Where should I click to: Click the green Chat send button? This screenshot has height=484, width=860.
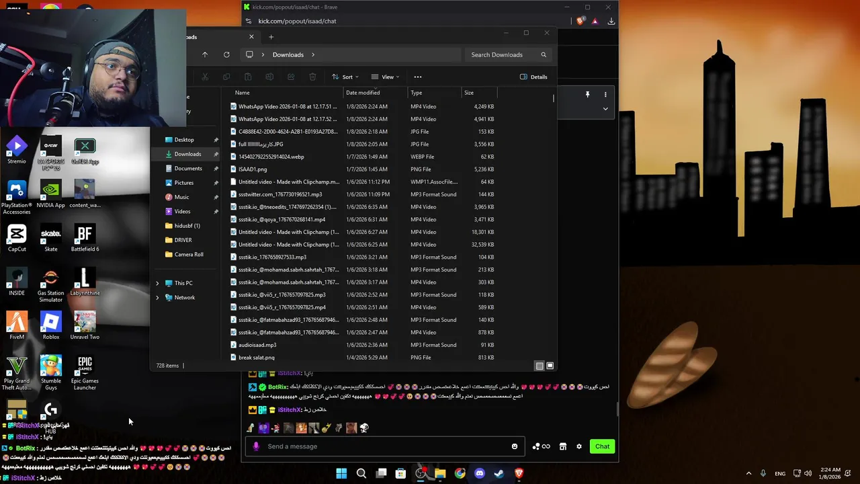(602, 446)
